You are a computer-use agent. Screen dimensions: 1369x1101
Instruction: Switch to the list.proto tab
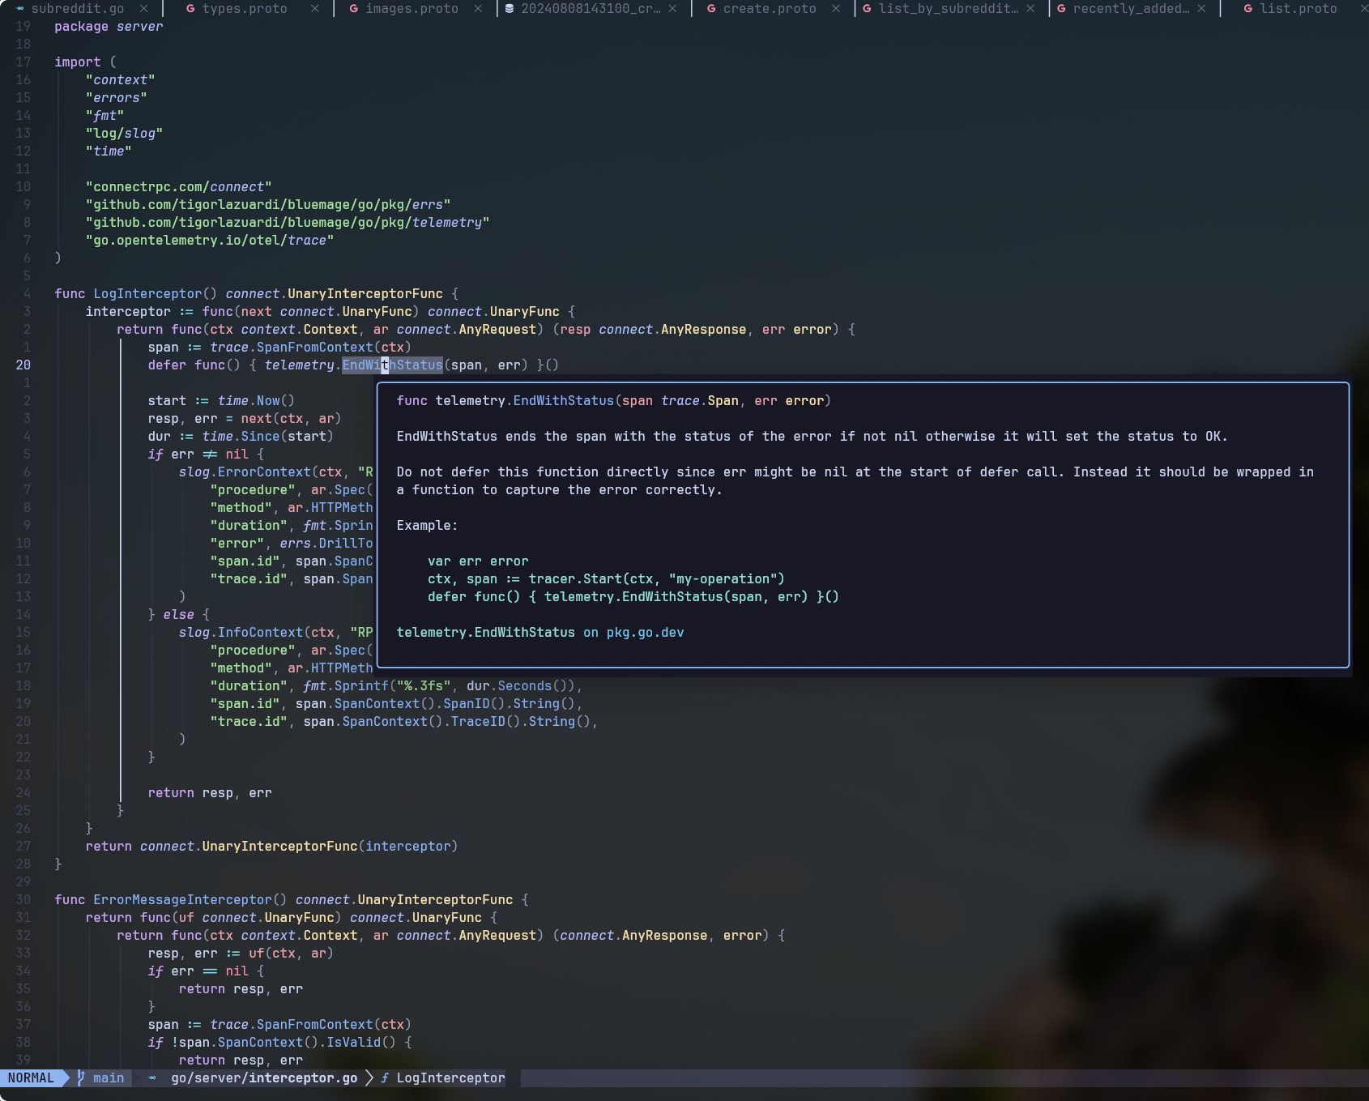click(1299, 8)
